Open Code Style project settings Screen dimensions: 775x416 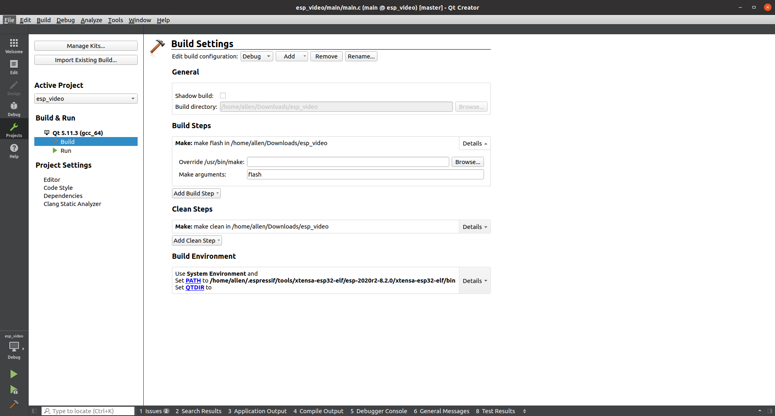[58, 188]
